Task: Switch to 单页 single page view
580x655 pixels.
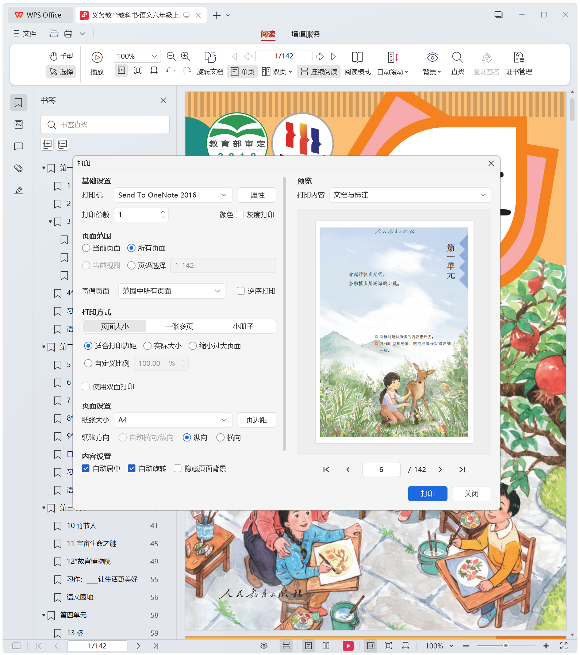Action: click(x=242, y=72)
